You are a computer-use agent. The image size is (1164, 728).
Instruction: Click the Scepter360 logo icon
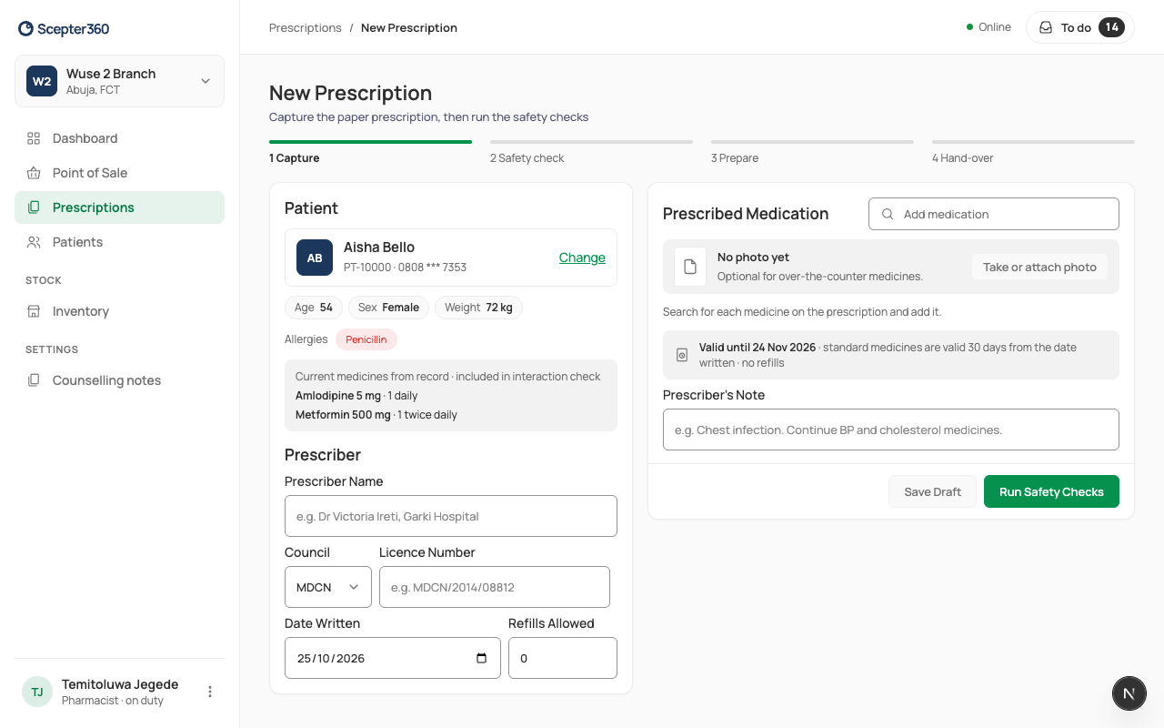click(25, 28)
